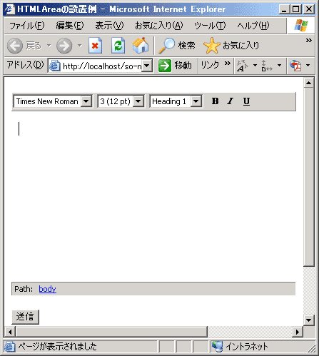Viewport: 319px width, 356px height.
Task: Click the Refresh page icon
Action: [x=118, y=46]
